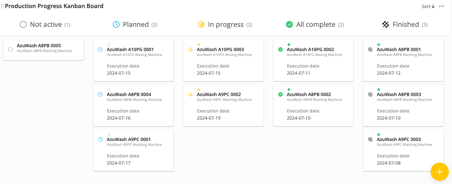Open the AzuWash A9PC 0001 card title
The width and height of the screenshot is (452, 184).
(x=129, y=139)
